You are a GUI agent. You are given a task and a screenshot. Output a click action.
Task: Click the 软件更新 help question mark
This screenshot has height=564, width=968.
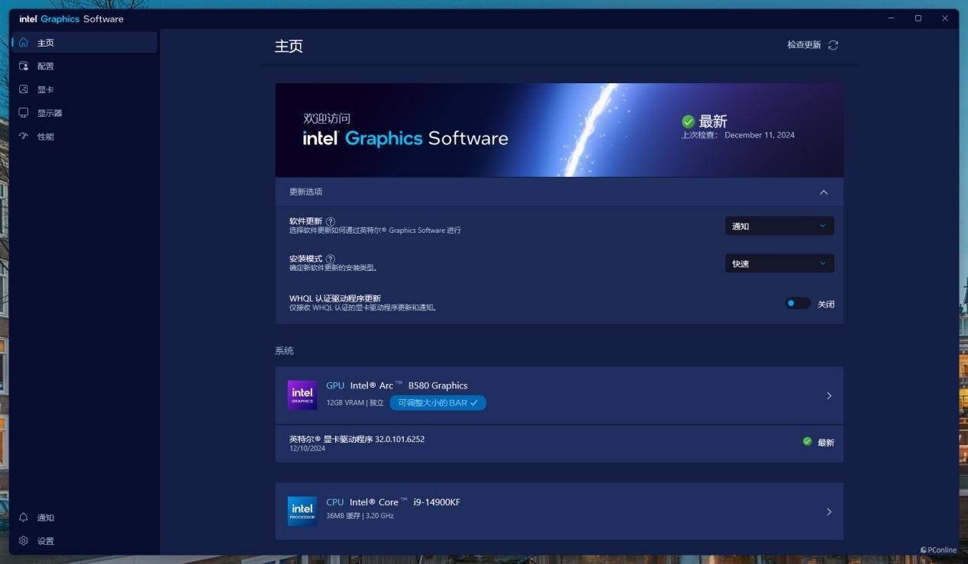(x=331, y=221)
